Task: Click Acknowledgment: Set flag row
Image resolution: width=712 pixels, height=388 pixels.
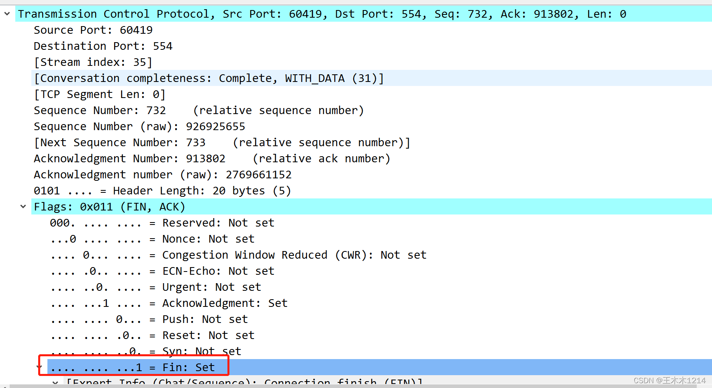Action: pyautogui.click(x=380, y=303)
